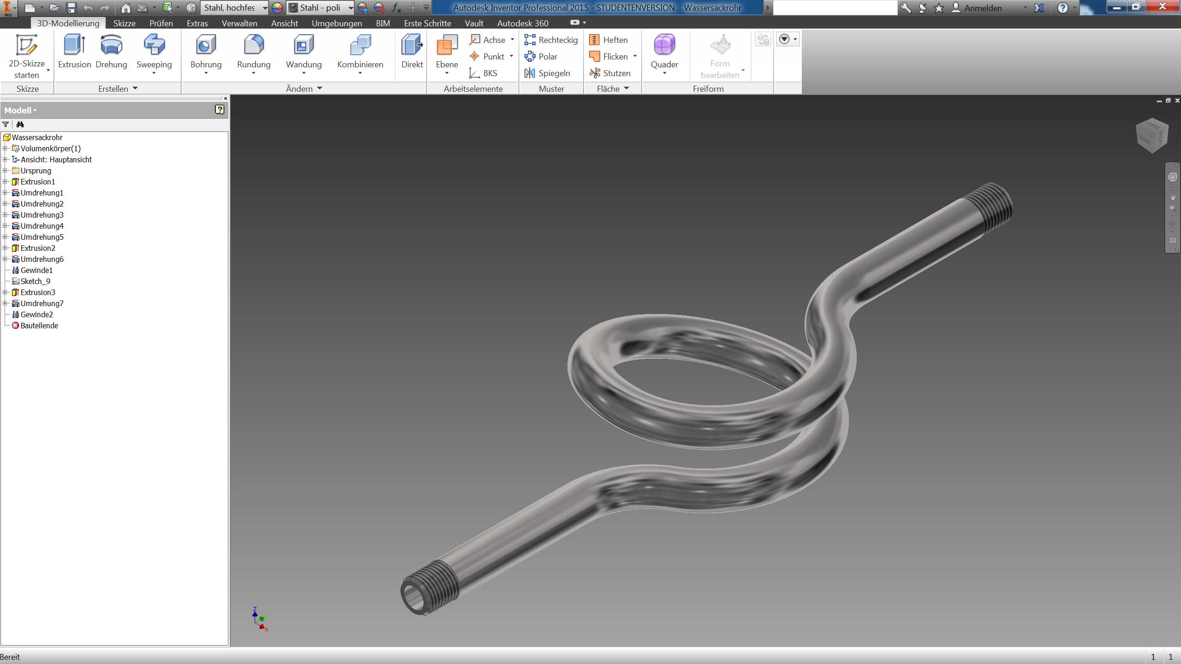Select the Spiegeln mirror tool
Screen dimensions: 1181x664
pos(547,73)
